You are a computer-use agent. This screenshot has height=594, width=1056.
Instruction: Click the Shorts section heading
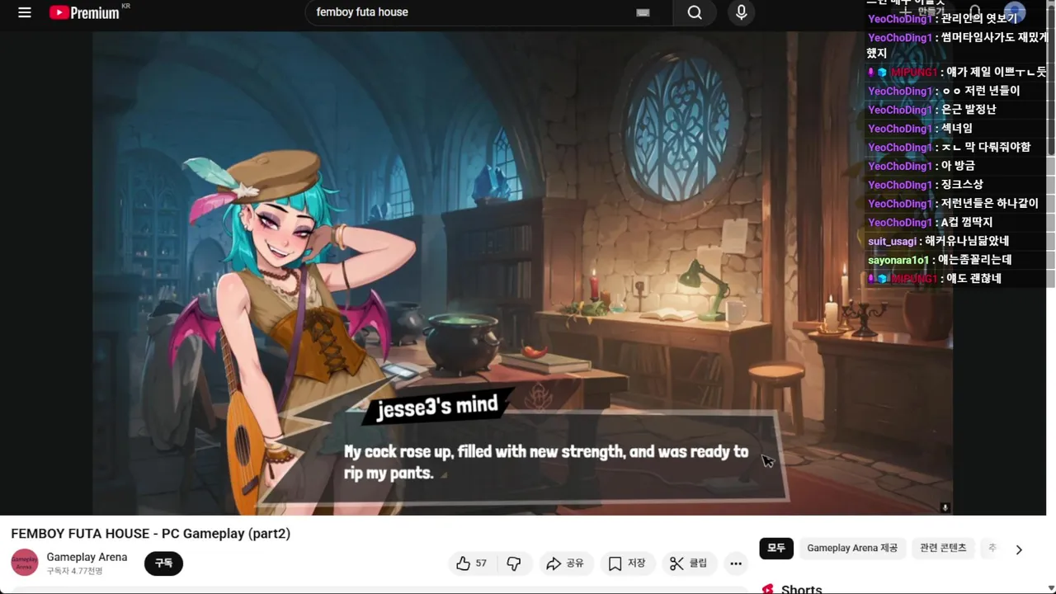coord(801,588)
